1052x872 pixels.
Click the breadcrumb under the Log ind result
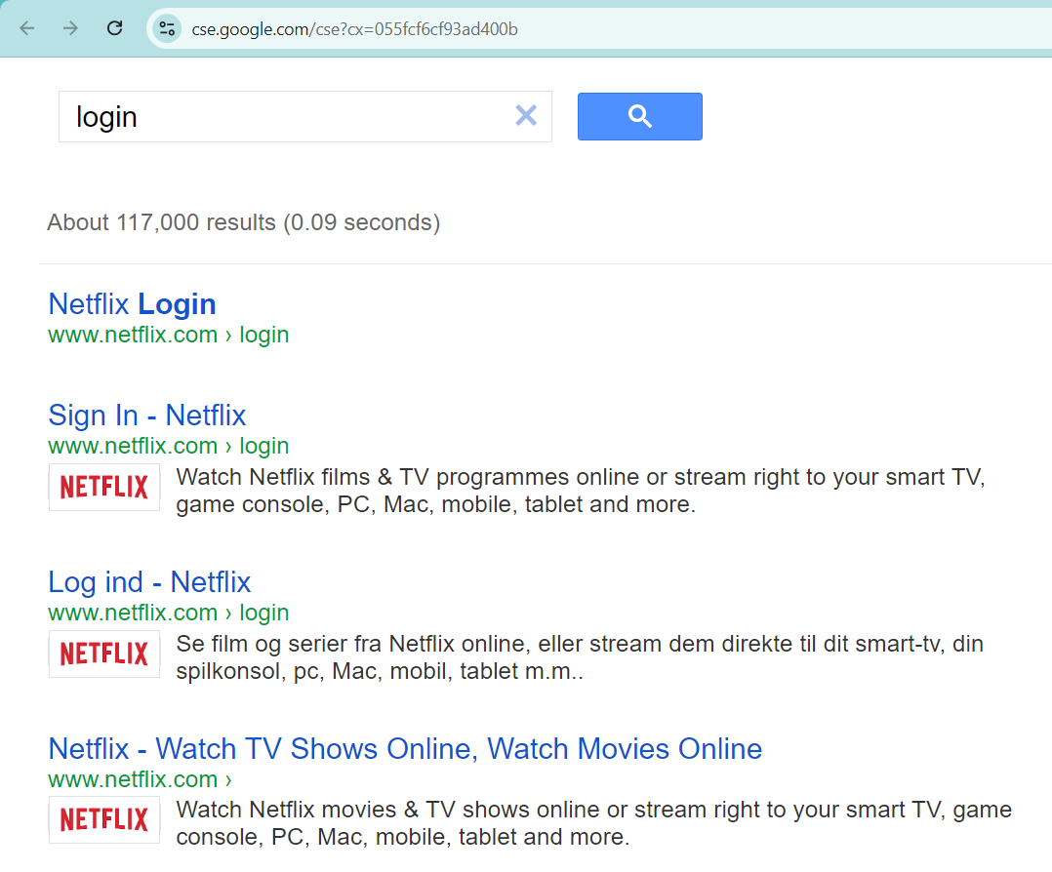pos(168,613)
